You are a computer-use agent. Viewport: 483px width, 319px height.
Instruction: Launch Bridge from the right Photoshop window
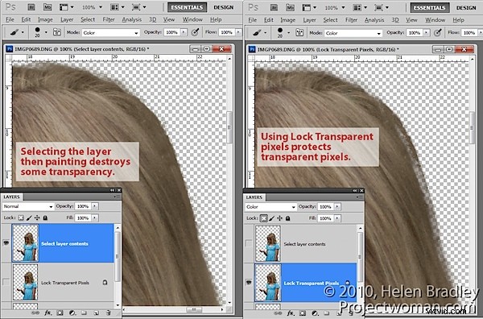pyautogui.click(x=274, y=7)
